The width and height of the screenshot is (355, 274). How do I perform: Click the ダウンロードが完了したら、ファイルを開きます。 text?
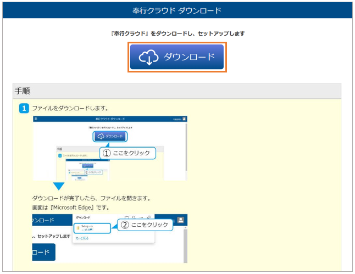pos(91,198)
